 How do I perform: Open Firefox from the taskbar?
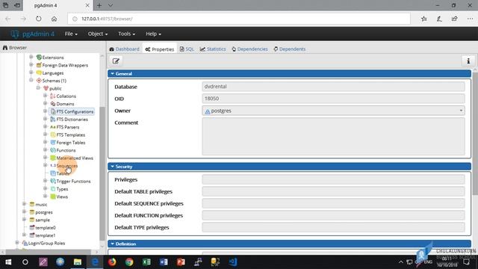(x=112, y=262)
